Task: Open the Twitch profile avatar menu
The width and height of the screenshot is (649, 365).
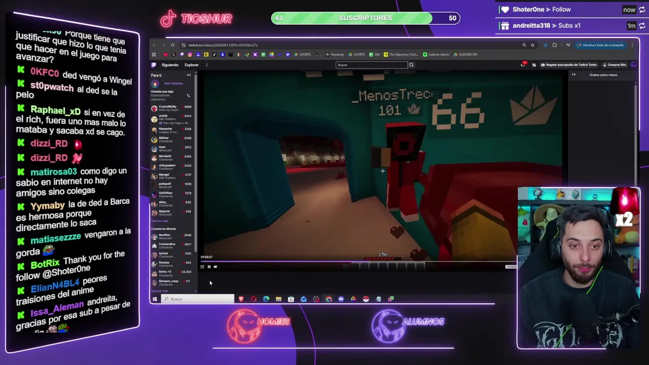Action: click(x=633, y=64)
